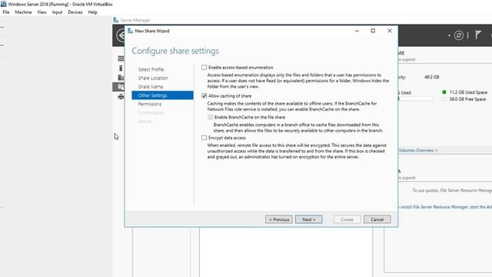Select the Other Settings wizard step
492x277 pixels.
(162, 95)
